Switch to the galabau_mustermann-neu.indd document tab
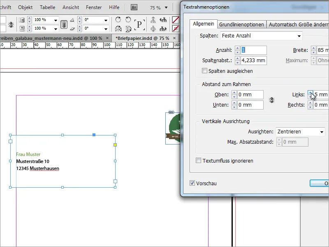Viewport: 329px width, 247px height. [51, 38]
